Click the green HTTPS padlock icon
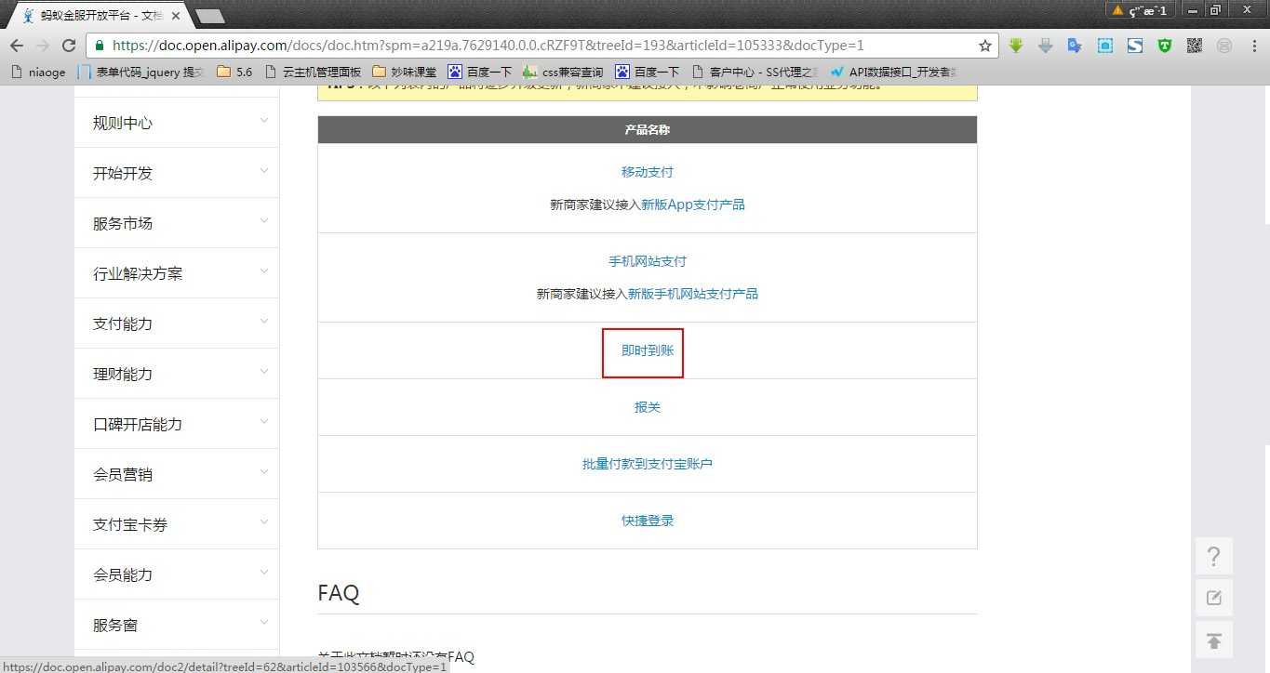The height and width of the screenshot is (673, 1270). point(100,45)
